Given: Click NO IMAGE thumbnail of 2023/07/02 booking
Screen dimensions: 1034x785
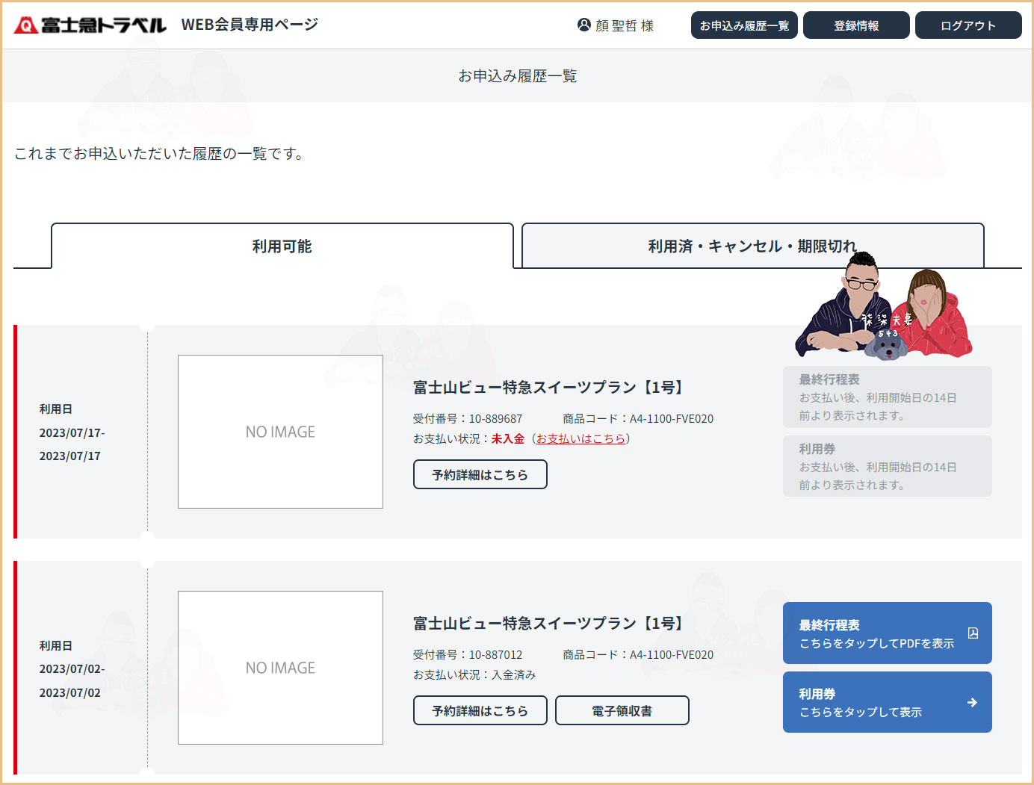Looking at the screenshot, I should (x=280, y=668).
